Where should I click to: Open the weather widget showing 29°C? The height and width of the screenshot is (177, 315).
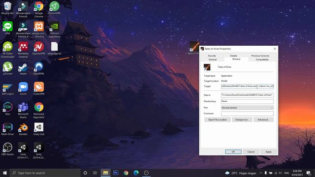click(x=241, y=173)
